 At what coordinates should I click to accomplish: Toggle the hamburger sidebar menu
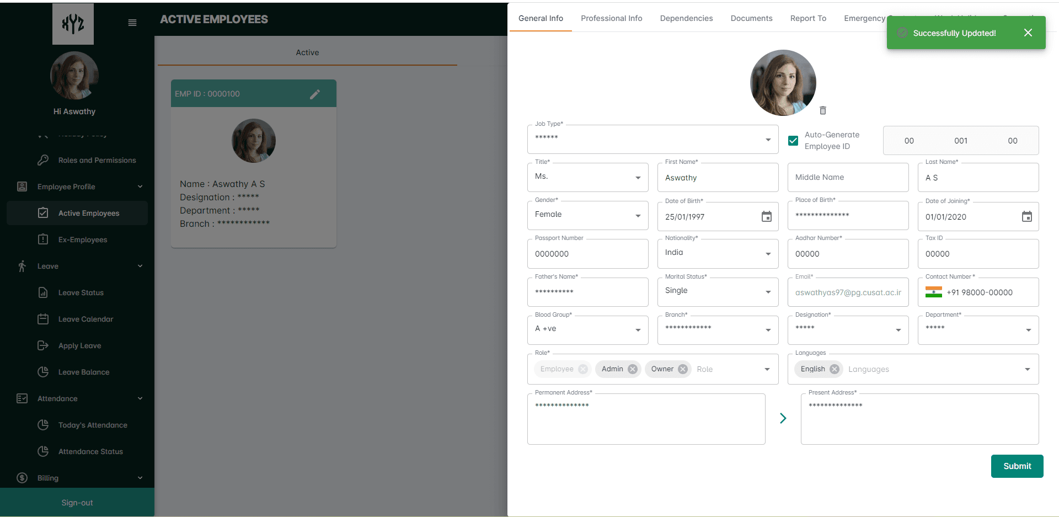[x=132, y=23]
